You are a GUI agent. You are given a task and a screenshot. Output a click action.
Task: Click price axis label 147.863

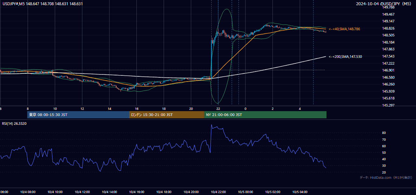coord(388,49)
